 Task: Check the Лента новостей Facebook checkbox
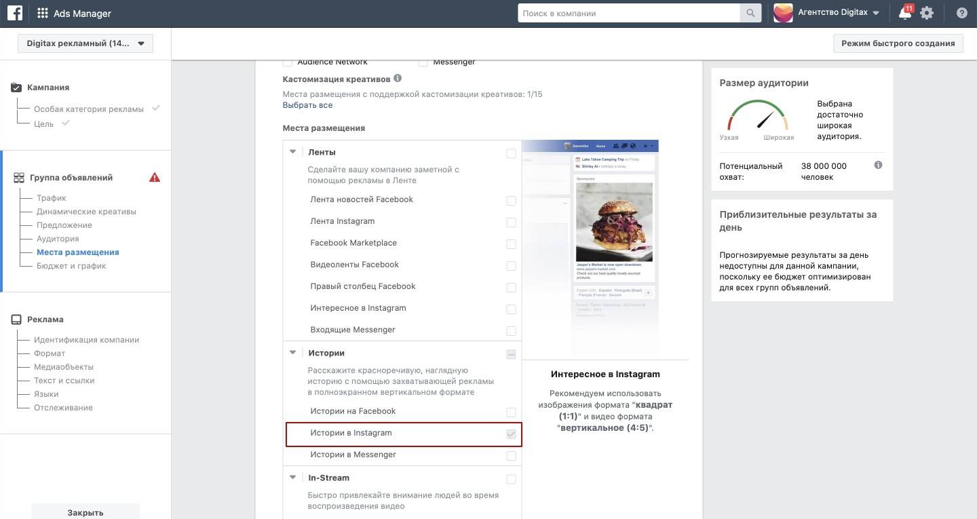(x=511, y=201)
